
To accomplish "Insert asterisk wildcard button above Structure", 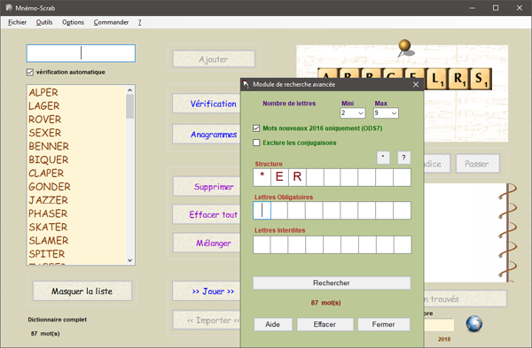I will tap(383, 158).
